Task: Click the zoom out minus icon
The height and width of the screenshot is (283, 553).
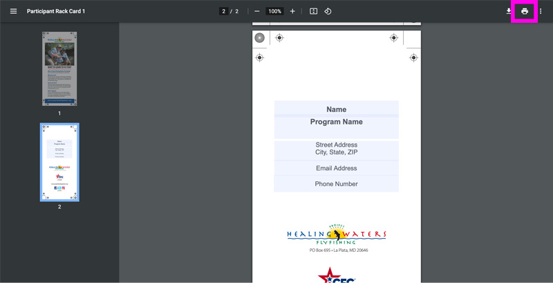Action: (x=257, y=11)
